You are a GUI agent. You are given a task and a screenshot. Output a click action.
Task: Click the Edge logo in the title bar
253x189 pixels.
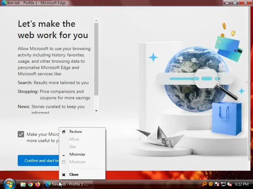[x=3, y=3]
